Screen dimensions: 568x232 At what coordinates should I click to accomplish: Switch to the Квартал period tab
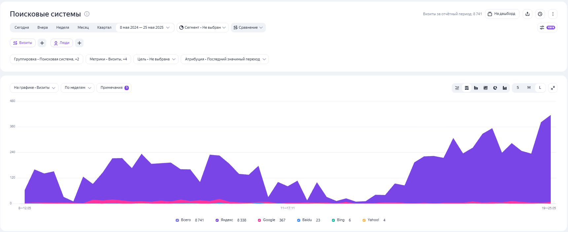coord(104,27)
